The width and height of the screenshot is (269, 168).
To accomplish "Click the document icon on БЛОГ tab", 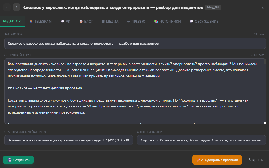I will [x=80, y=22].
